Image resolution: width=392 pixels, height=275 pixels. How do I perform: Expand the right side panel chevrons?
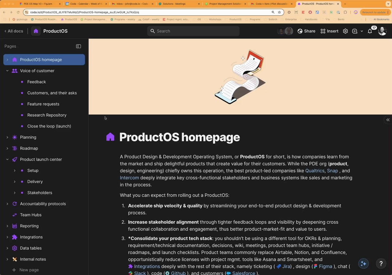[x=388, y=120]
